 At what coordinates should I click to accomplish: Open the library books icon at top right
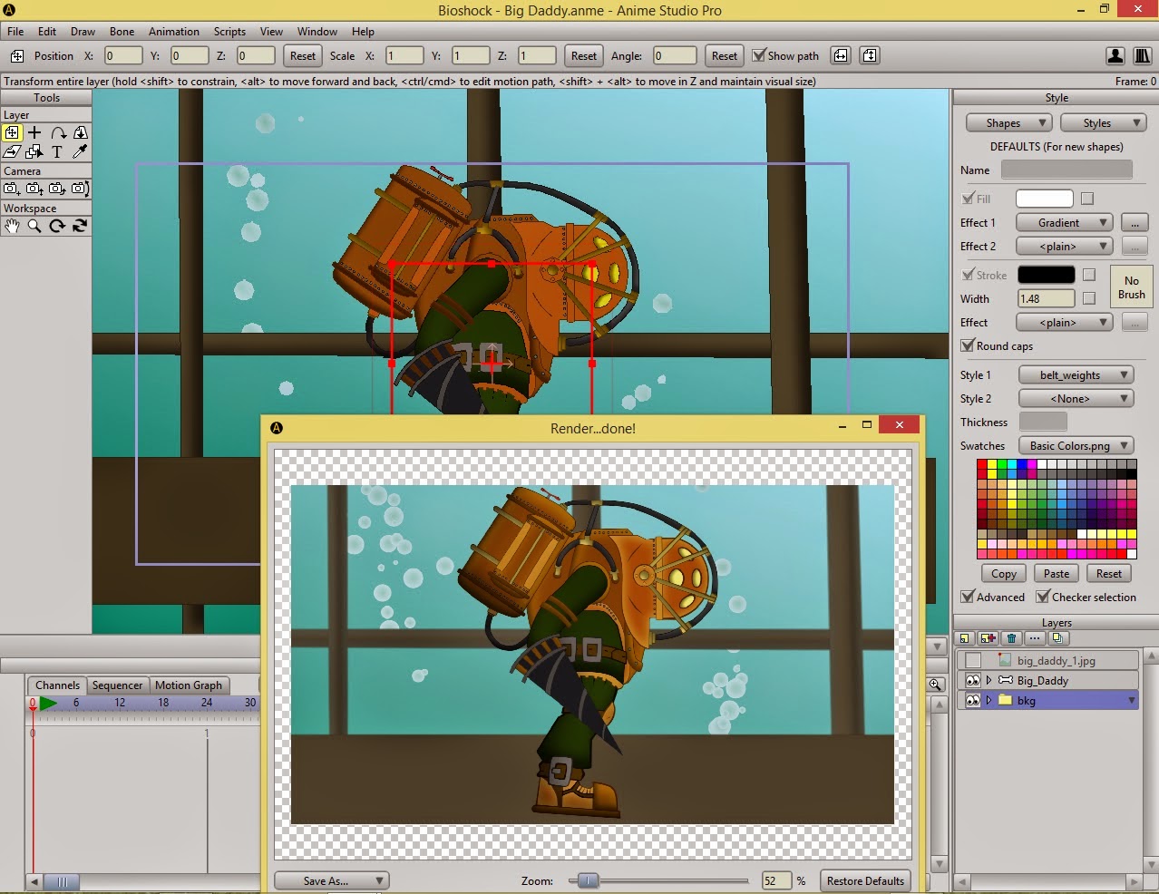coord(1143,55)
